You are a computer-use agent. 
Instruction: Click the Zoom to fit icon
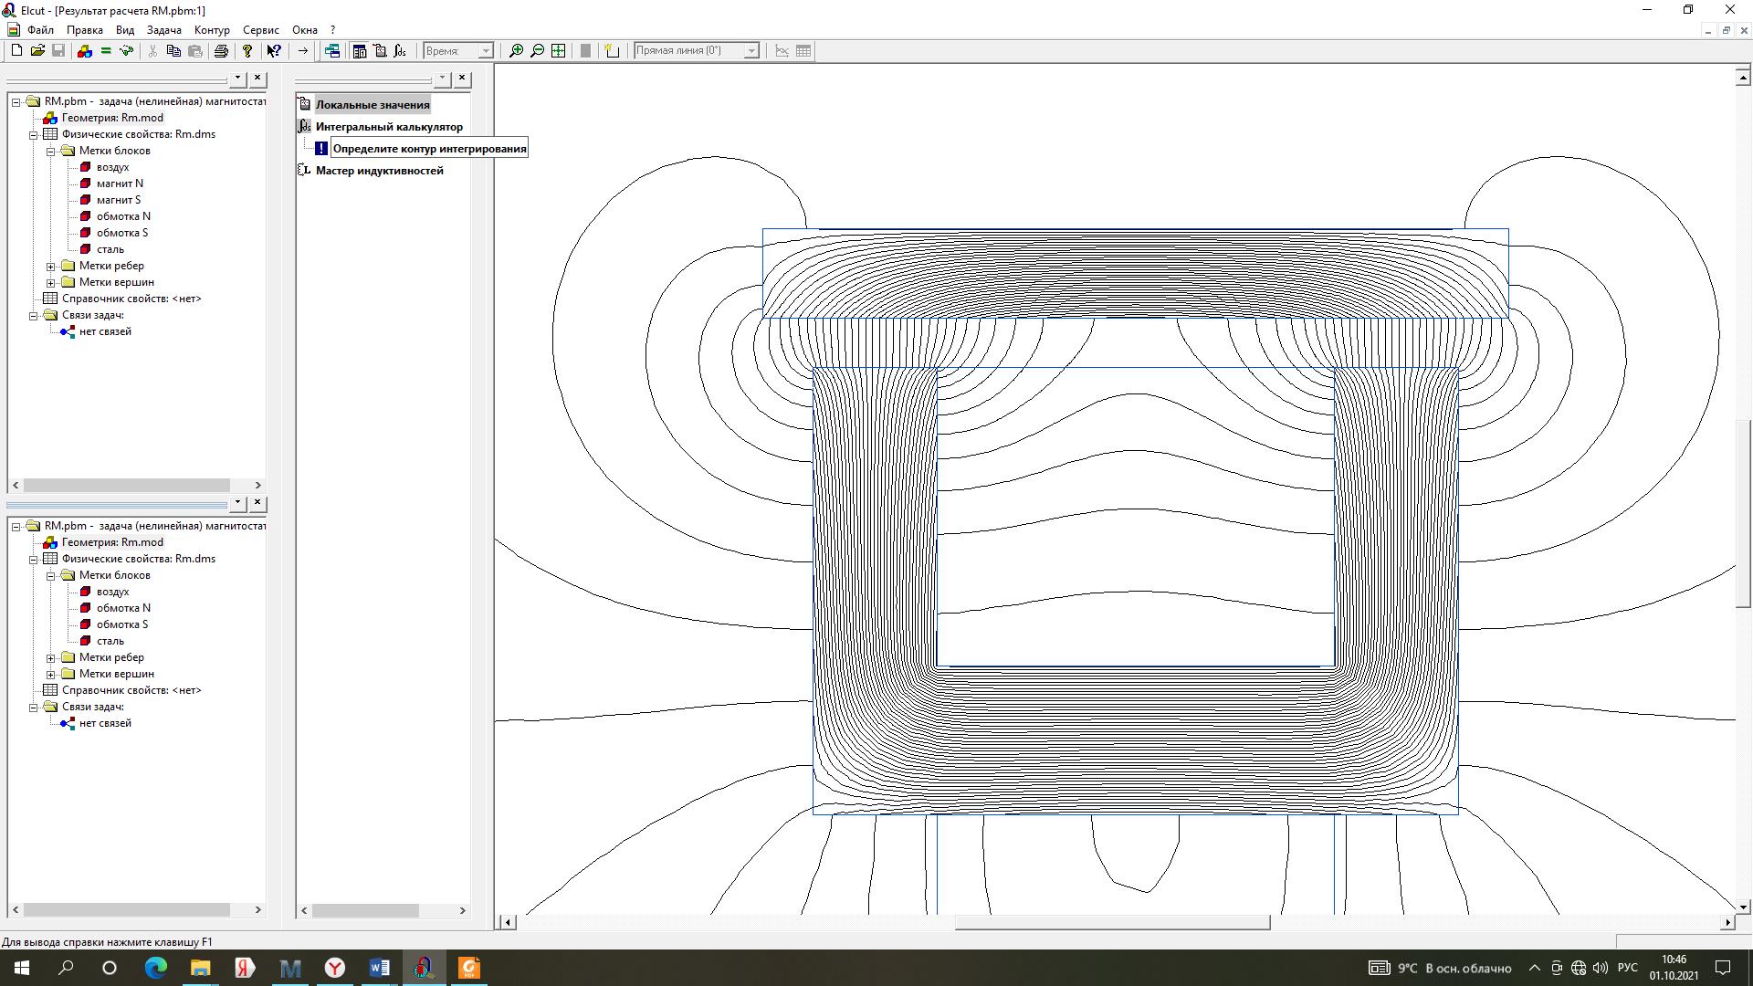pos(558,51)
